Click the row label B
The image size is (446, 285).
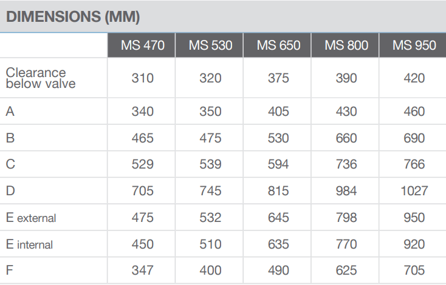coord(10,138)
